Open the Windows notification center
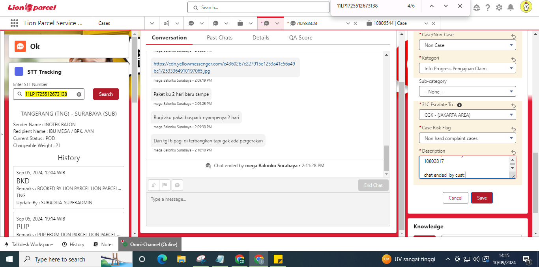 point(528,259)
